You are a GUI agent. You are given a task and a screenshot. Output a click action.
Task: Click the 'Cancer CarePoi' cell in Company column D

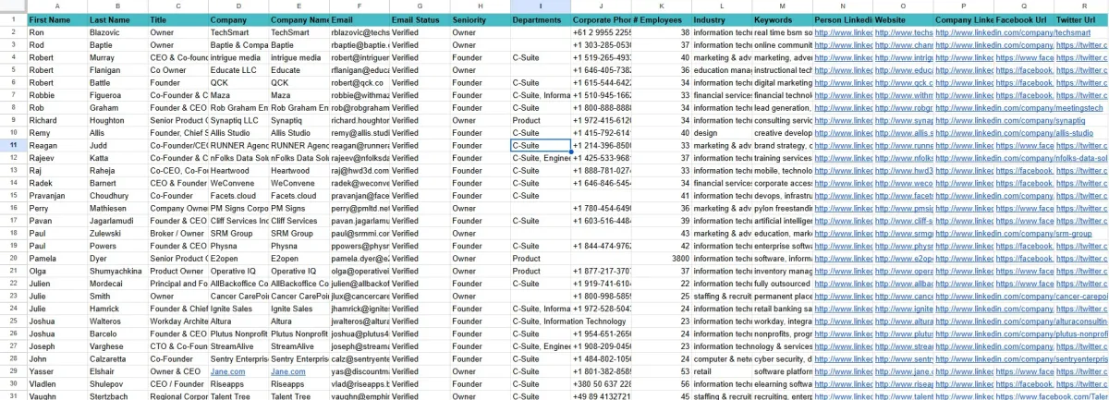click(x=238, y=297)
